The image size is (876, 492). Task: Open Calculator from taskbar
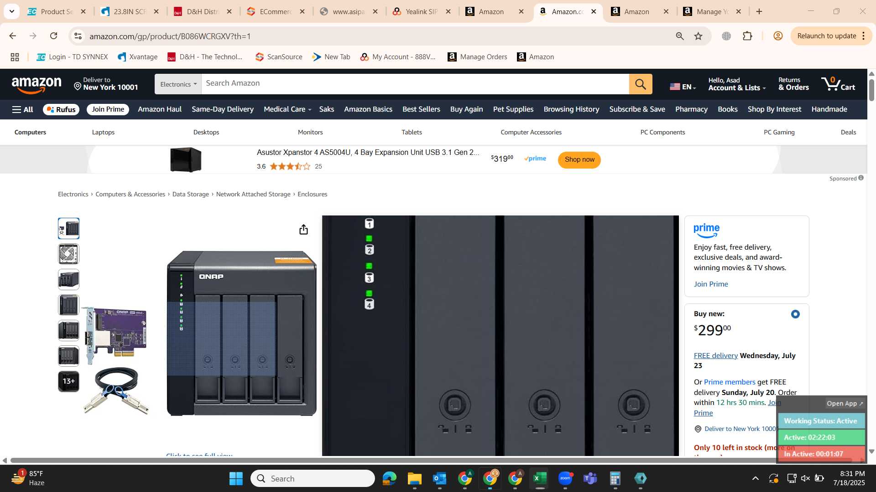615,478
